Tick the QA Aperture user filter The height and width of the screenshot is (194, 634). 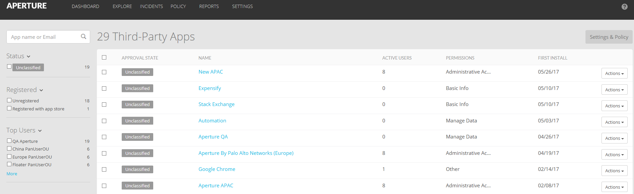[9, 141]
